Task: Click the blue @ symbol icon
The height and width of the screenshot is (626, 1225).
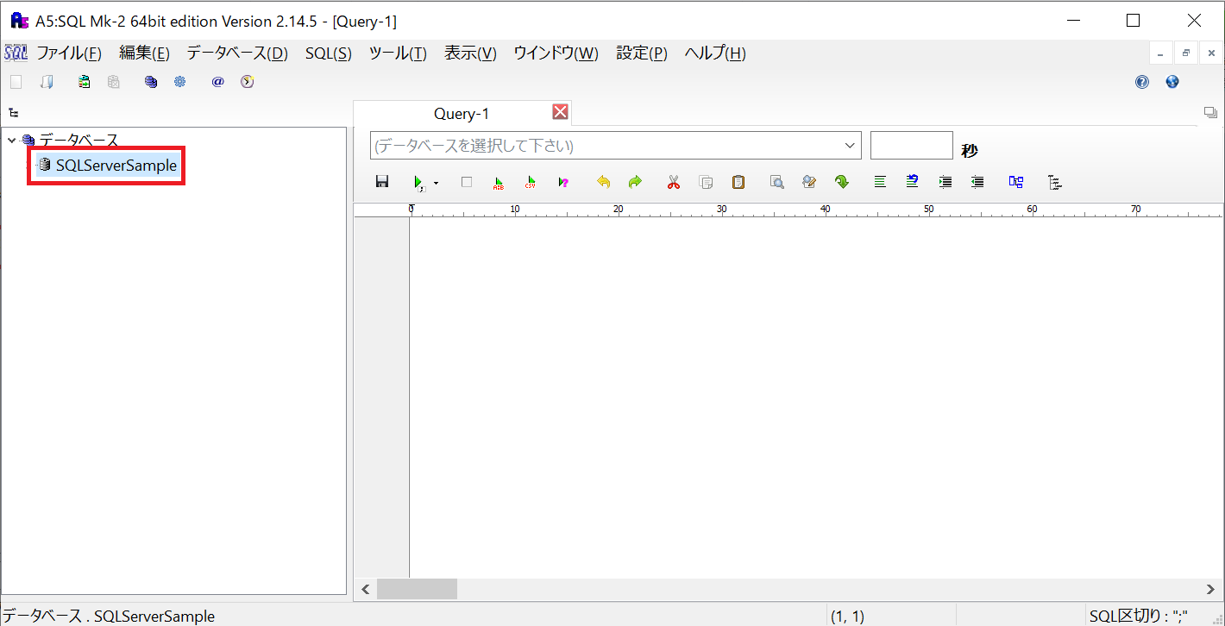Action: pos(217,82)
